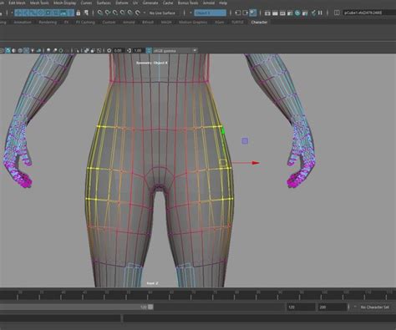
Task: Click inputs to selected object icon
Action: (x=237, y=13)
